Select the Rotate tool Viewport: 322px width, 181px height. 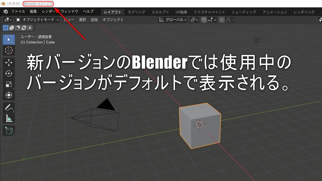click(9, 73)
